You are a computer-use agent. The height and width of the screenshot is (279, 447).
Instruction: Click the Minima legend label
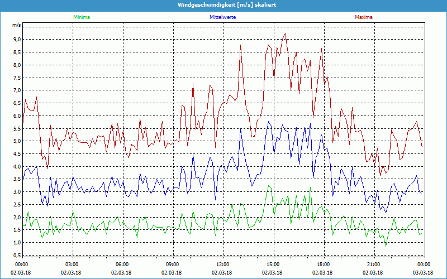[x=81, y=17]
